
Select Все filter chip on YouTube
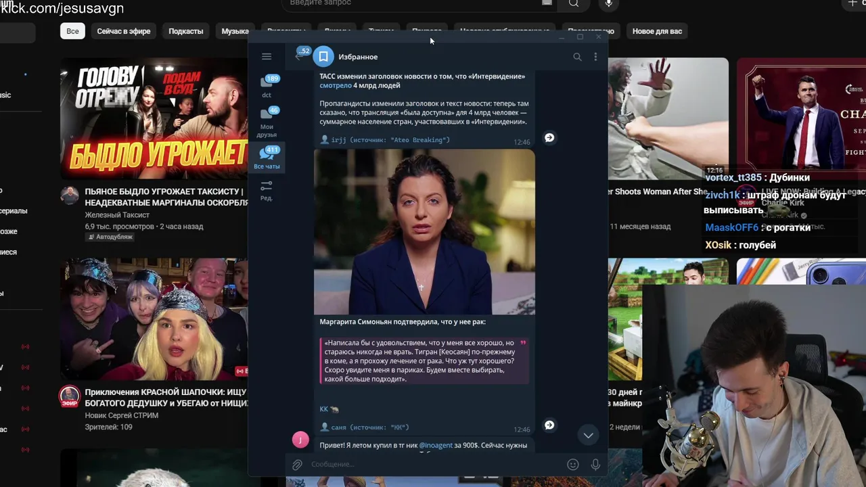[72, 31]
